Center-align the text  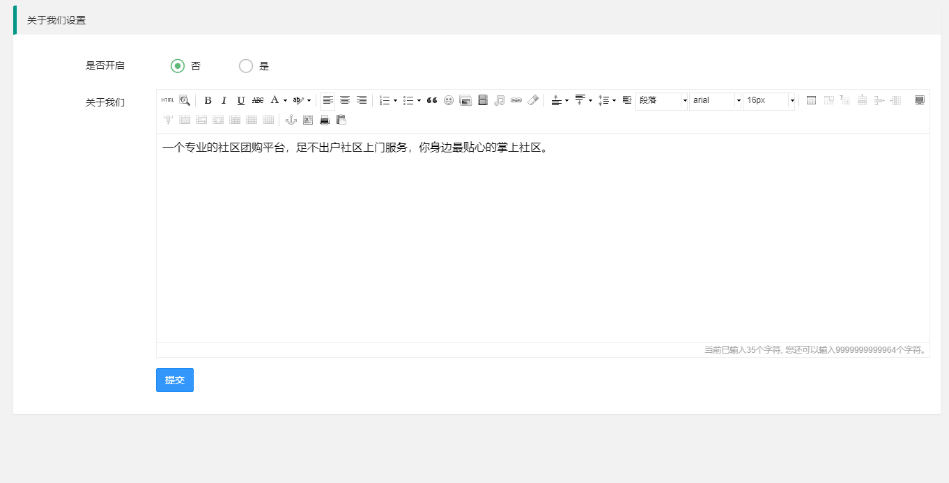(x=344, y=100)
